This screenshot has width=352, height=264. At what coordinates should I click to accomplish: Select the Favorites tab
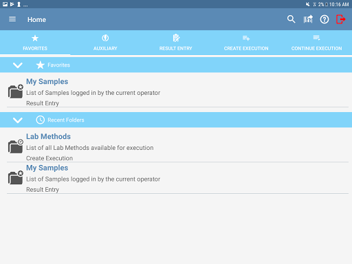tap(35, 43)
